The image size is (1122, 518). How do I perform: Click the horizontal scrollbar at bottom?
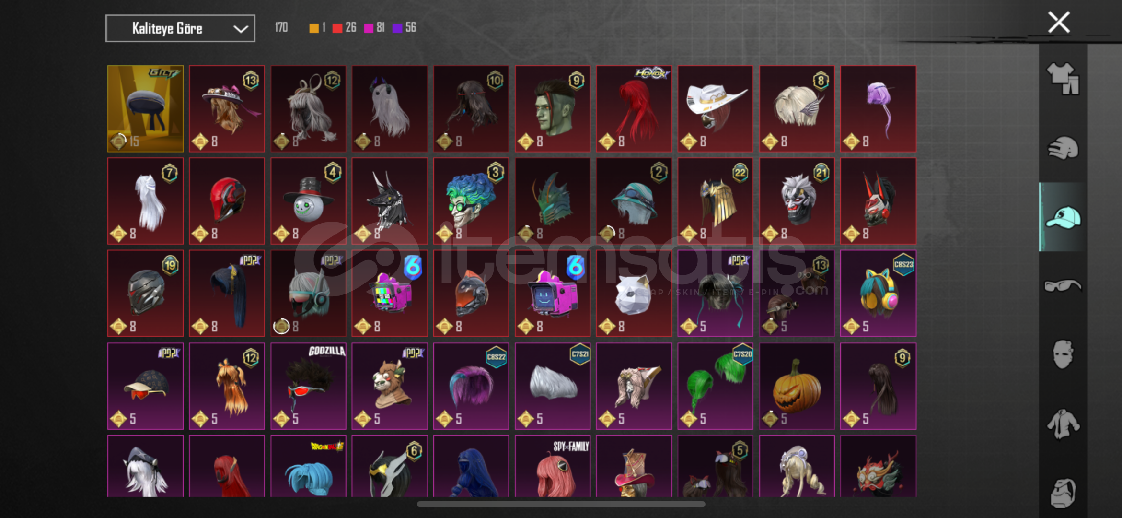[x=561, y=504]
